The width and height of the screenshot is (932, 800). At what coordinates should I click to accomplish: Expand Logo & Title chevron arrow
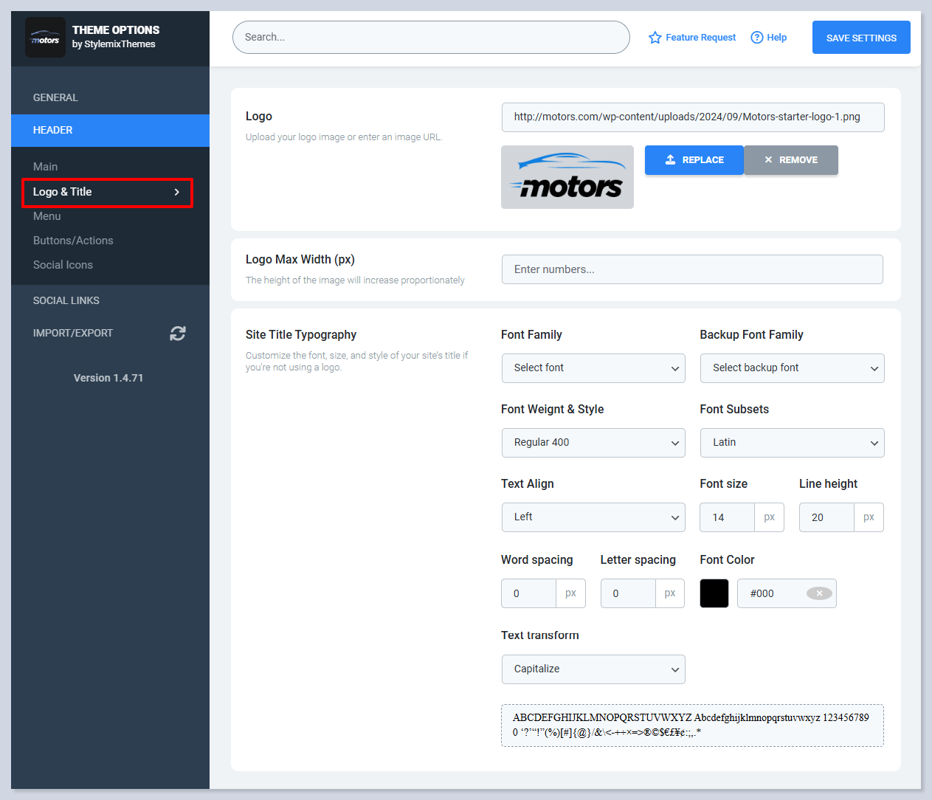coord(176,192)
